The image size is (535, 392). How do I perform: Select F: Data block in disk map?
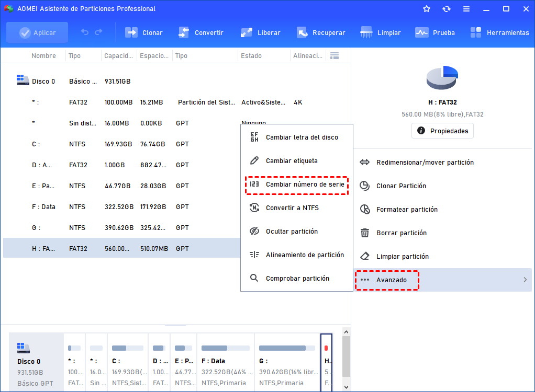tap(226, 362)
